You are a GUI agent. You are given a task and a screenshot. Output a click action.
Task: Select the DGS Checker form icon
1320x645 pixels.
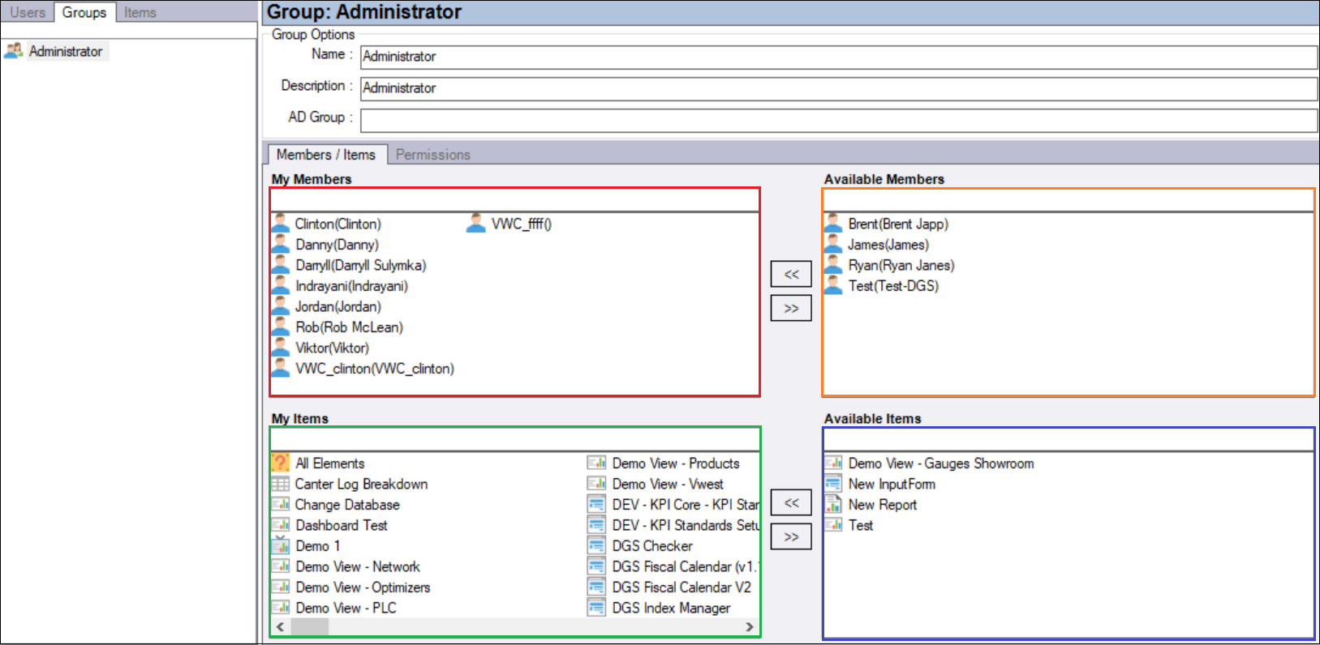596,546
